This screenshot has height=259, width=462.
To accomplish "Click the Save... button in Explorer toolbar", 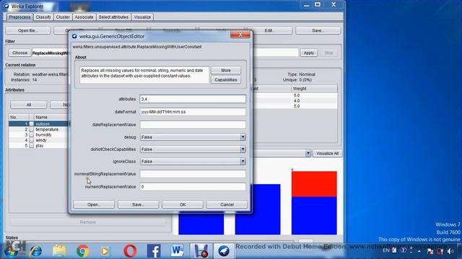I will 318,30.
